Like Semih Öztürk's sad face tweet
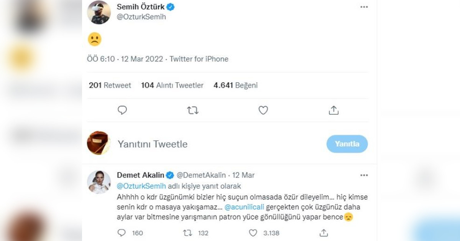Screen dimensions: 460x241 pos(263,111)
